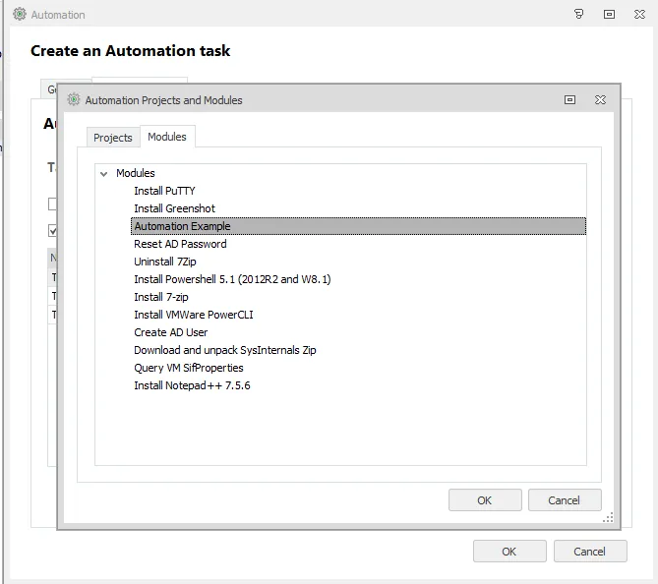Choose the Reset AD Password module
658x584 pixels.
(x=180, y=244)
